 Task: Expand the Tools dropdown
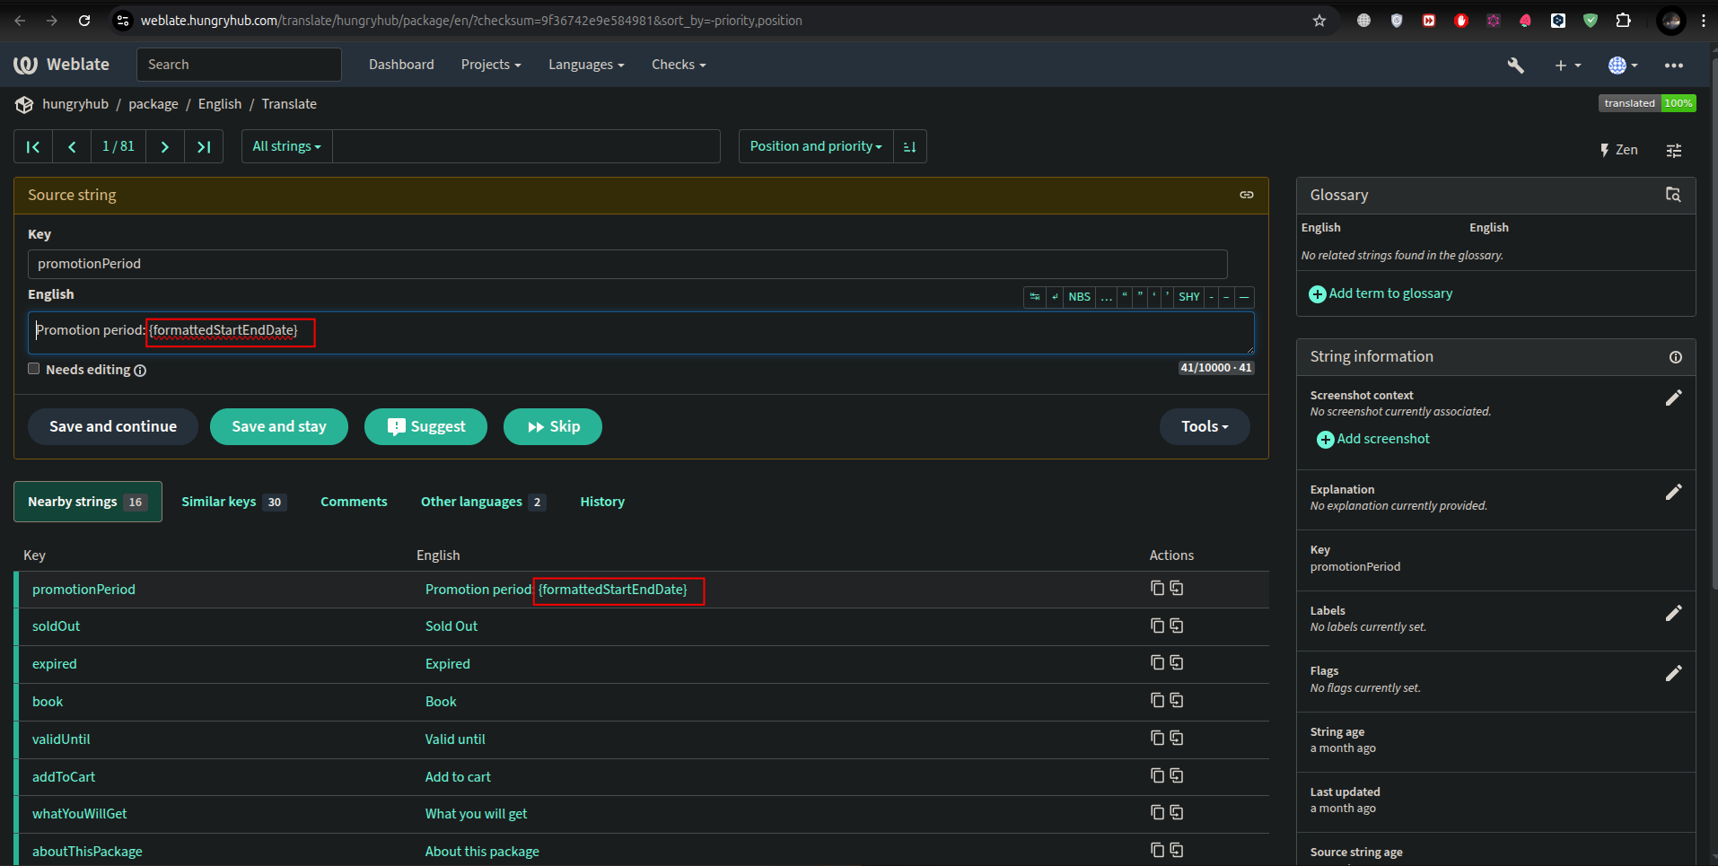pyautogui.click(x=1204, y=426)
